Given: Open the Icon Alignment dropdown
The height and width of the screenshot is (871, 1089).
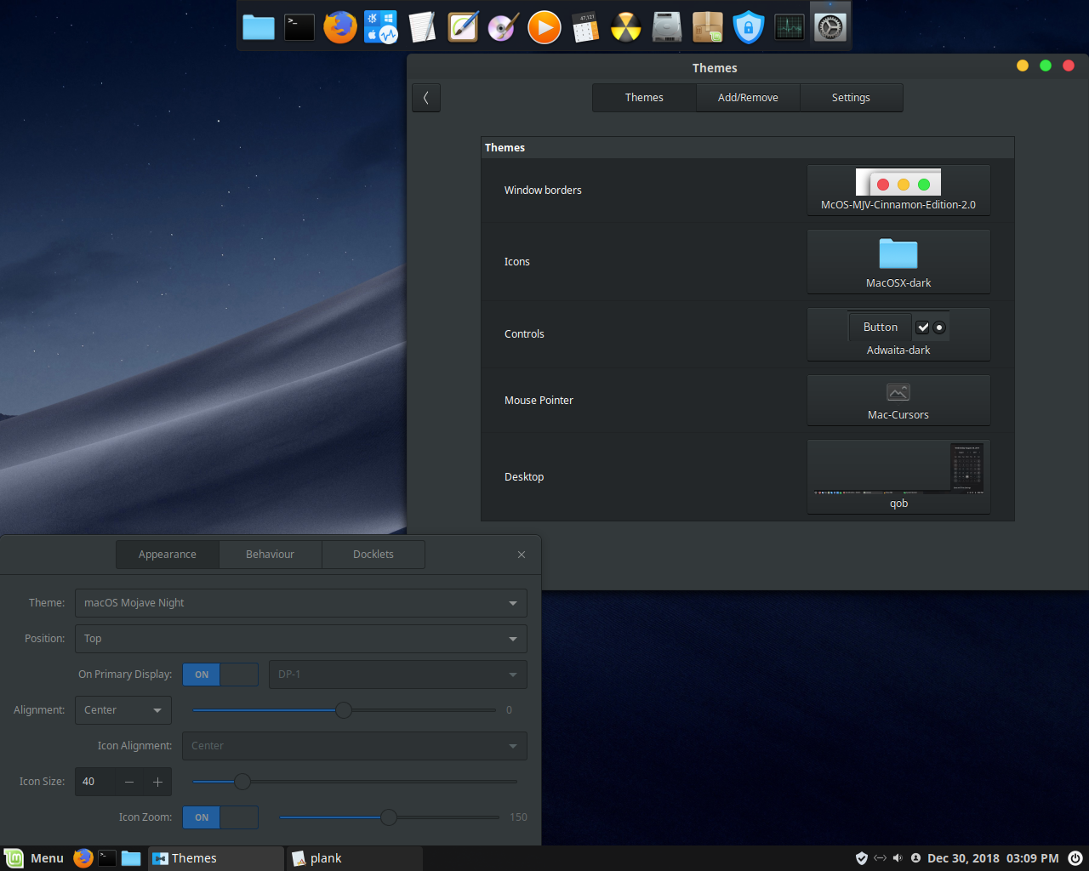Looking at the screenshot, I should pos(355,746).
